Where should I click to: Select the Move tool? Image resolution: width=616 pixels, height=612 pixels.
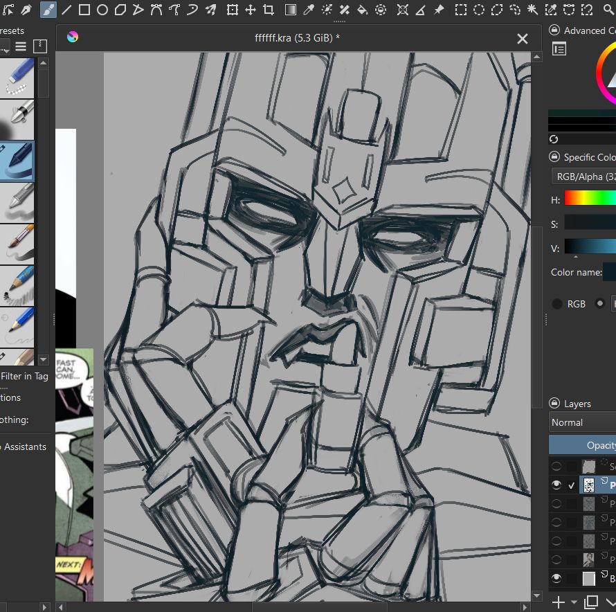point(251,10)
